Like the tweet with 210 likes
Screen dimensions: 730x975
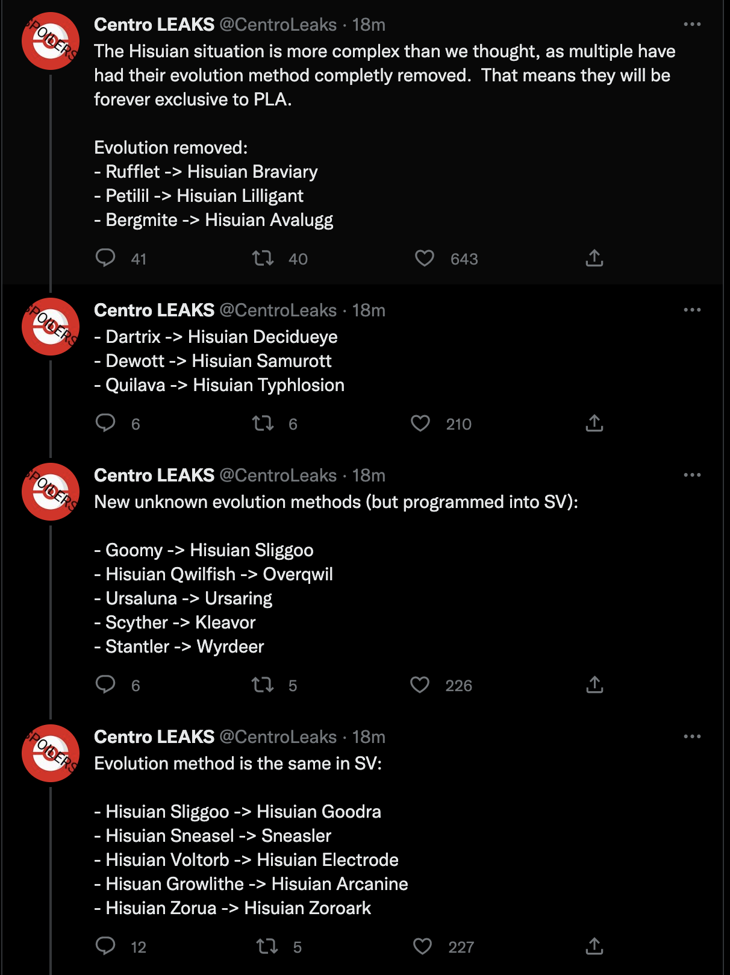click(x=420, y=424)
